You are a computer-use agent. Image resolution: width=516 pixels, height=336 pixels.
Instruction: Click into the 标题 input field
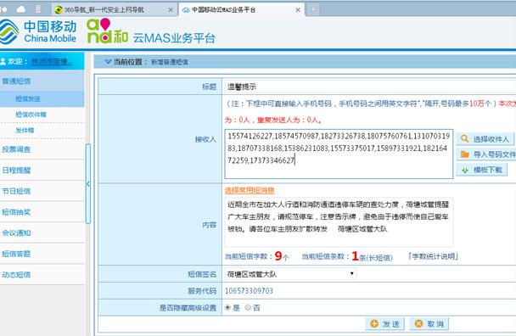click(369, 87)
